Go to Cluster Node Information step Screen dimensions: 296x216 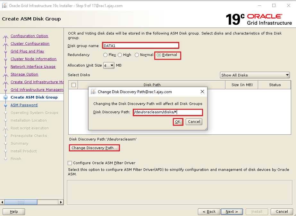(x=33, y=59)
